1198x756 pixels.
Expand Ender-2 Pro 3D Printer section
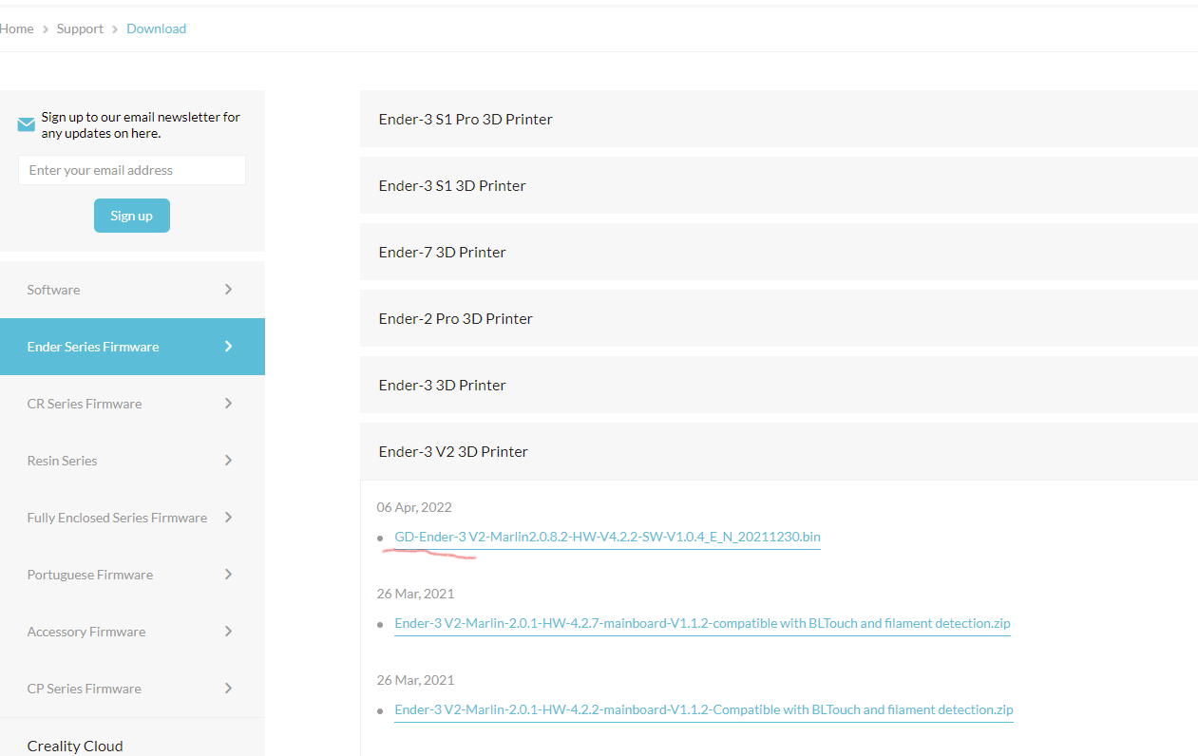coord(778,318)
